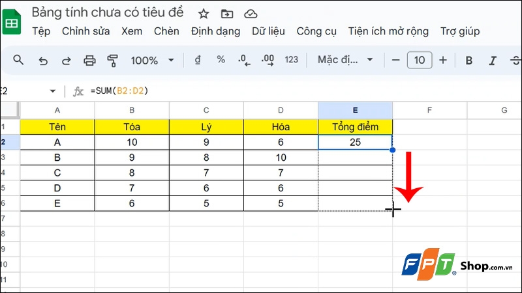Increase decimal places
The height and width of the screenshot is (293, 522).
pos(268,61)
